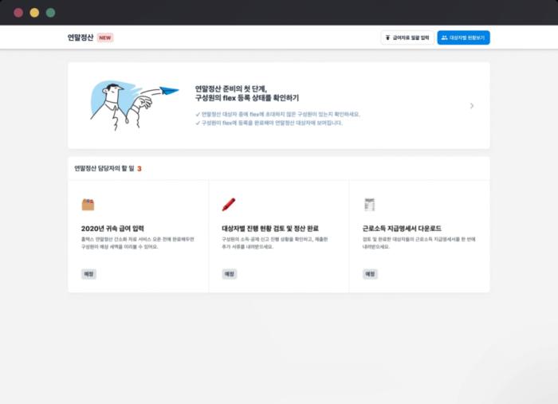This screenshot has width=558, height=404.
Task: Click the red count 3 beside 담당자의 할 일
Action: point(139,169)
